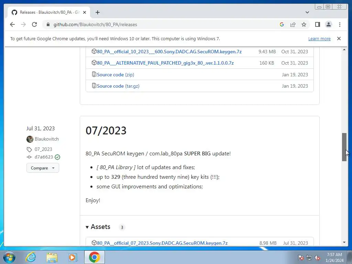Open the Chrome side panel
This screenshot has width=352, height=264.
317,24
